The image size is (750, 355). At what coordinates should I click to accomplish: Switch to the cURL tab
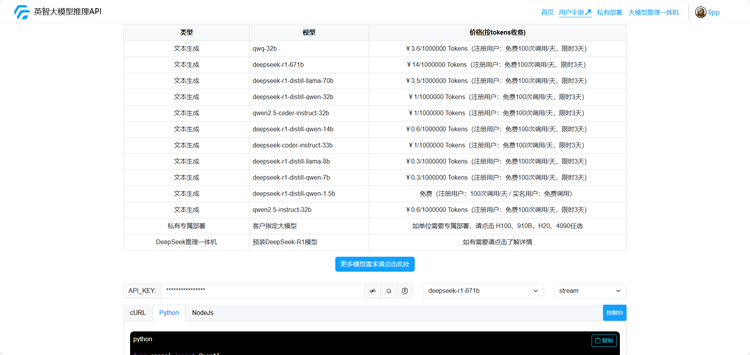click(138, 313)
